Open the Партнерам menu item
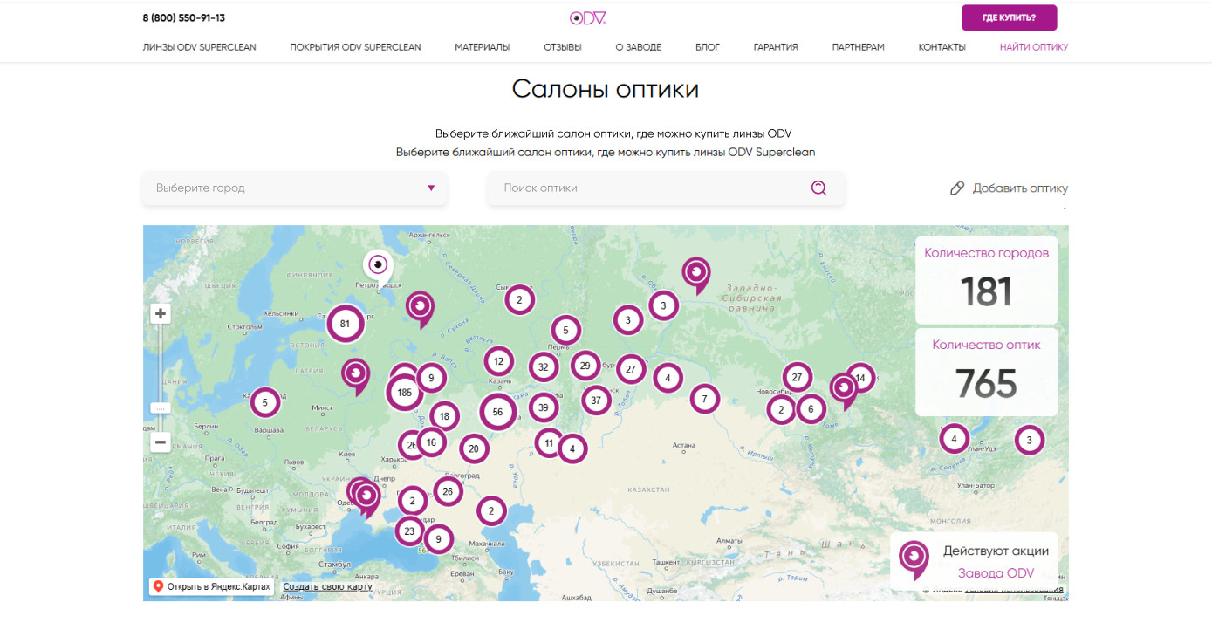The image size is (1212, 623). coord(859,47)
